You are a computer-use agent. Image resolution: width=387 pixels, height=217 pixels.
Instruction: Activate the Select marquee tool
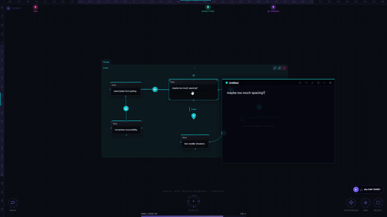click(x=378, y=203)
